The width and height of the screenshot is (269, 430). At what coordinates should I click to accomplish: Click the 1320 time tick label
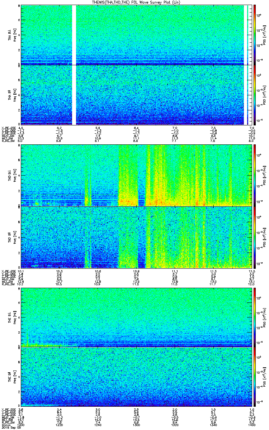coord(174,424)
